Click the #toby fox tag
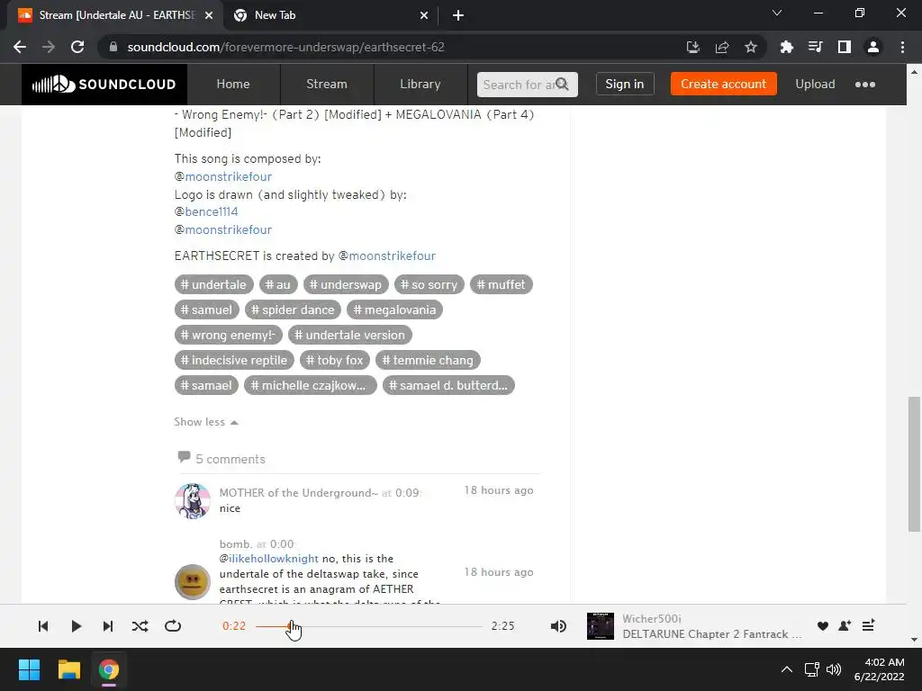Screen dimensions: 922x691 (x=335, y=360)
